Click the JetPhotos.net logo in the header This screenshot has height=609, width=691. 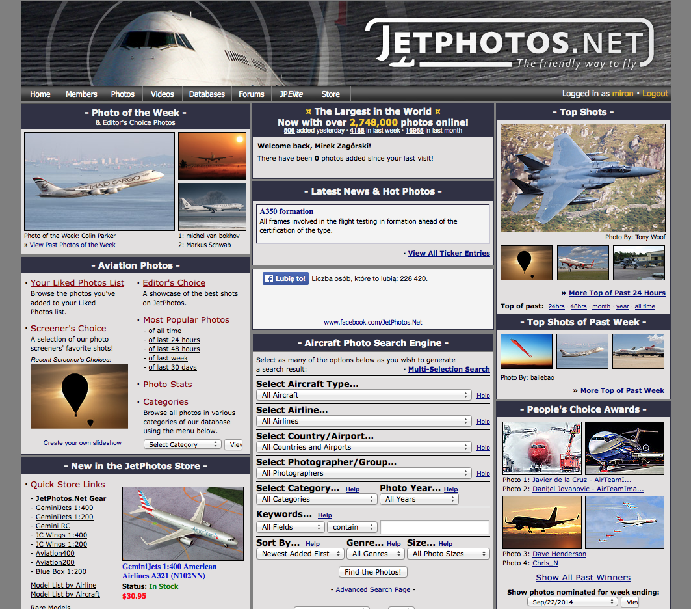click(511, 43)
